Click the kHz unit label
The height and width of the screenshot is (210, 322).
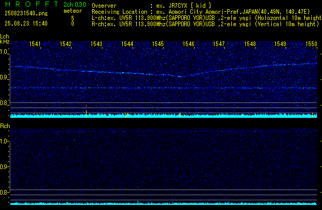(x=5, y=41)
